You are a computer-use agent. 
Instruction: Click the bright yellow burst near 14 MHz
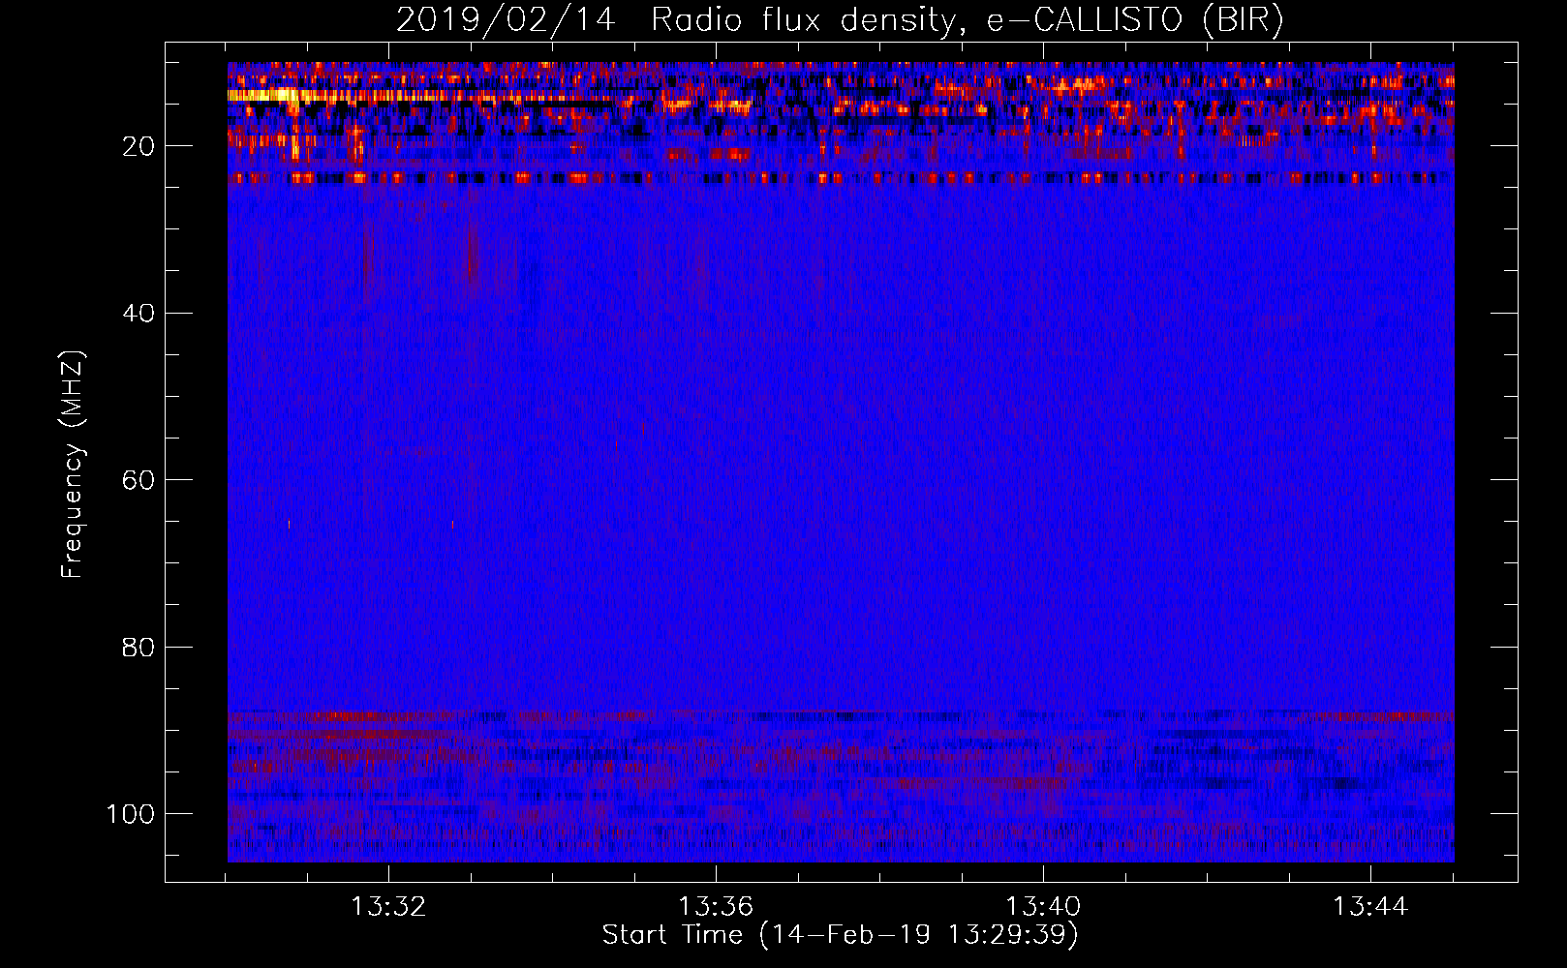263,95
